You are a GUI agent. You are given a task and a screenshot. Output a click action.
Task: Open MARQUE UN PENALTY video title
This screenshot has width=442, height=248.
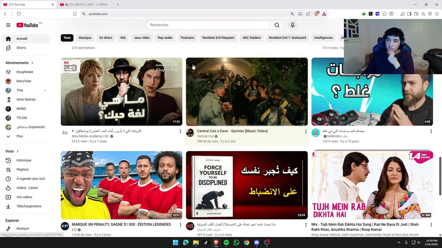(121, 224)
